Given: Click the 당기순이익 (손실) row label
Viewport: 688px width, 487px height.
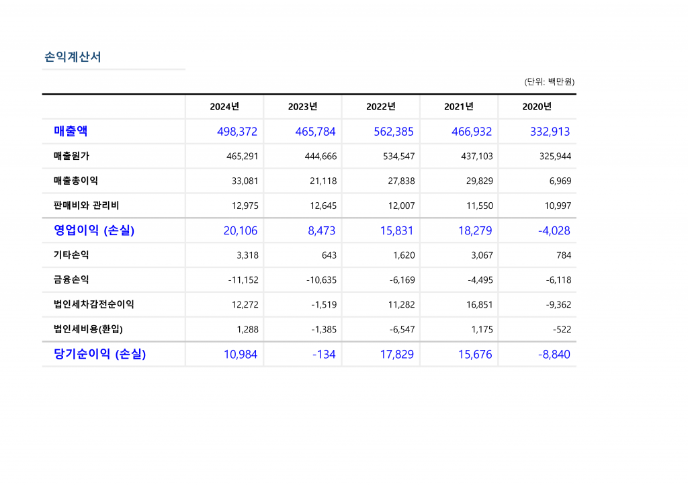Looking at the screenshot, I should (x=99, y=354).
